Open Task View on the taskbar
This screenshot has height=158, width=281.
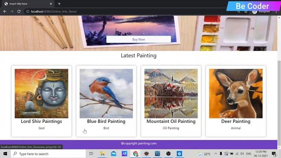tap(91, 154)
